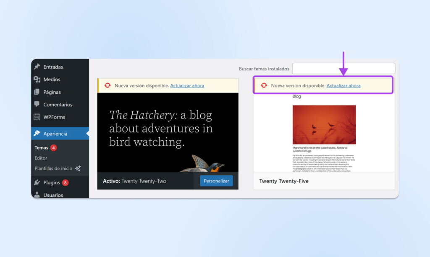Click the Buscar temas instalados label
The height and width of the screenshot is (257, 430).
[x=264, y=69]
